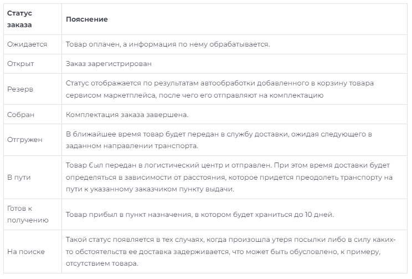Click 'Комплектация заказа завершена' text
Image resolution: width=412 pixels, height=279 pixels.
[127, 115]
